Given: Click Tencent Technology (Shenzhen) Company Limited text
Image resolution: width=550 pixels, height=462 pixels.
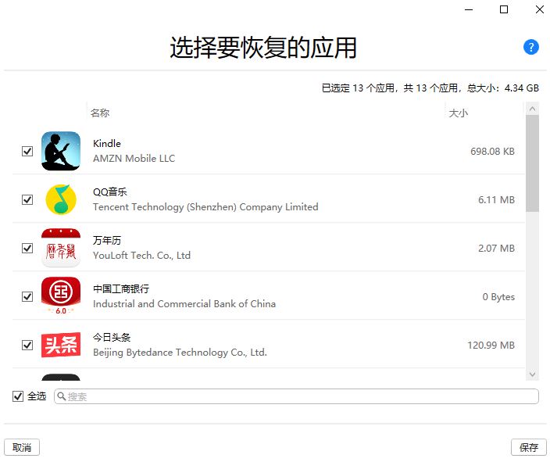Looking at the screenshot, I should pyautogui.click(x=205, y=207).
